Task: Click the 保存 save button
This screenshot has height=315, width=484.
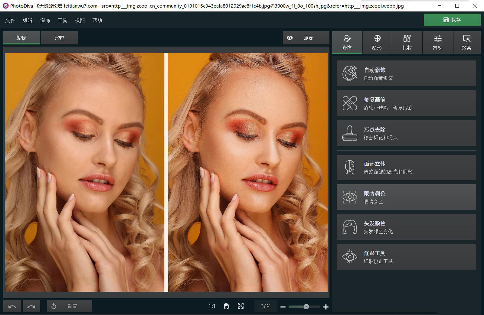Action: tap(452, 20)
